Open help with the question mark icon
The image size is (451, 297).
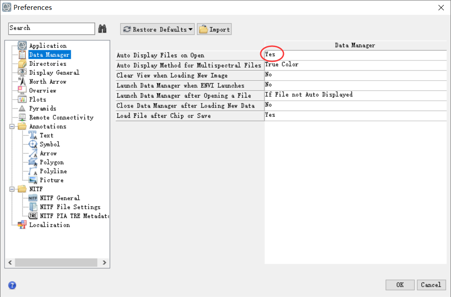[x=12, y=285]
